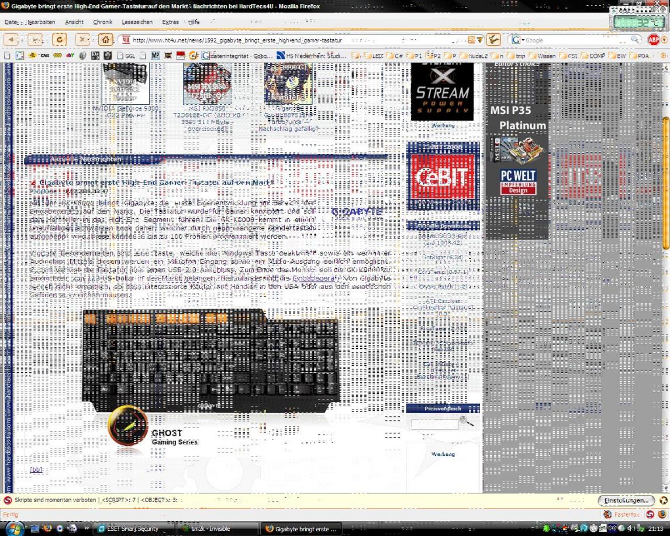
Task: Expand the LEDt bookmark folder
Action: click(x=374, y=56)
